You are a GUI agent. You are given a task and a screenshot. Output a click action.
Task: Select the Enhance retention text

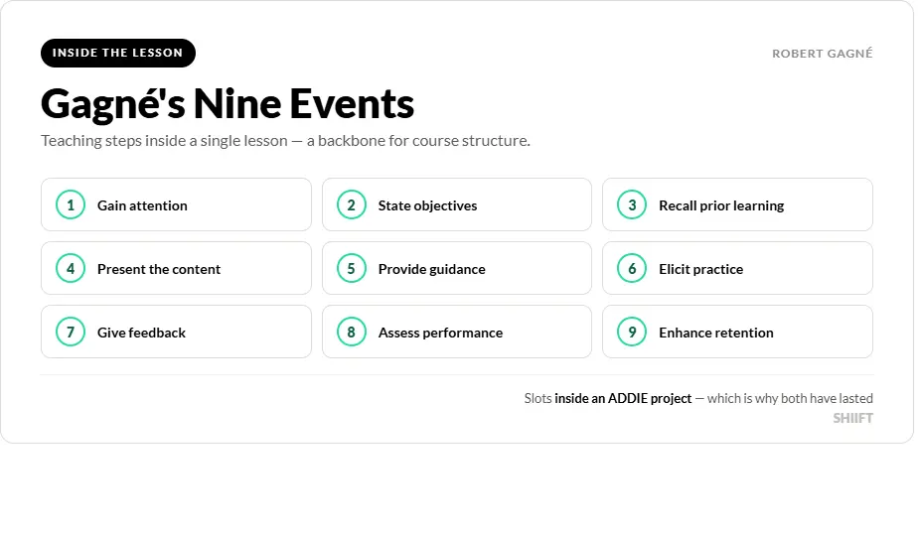[x=716, y=333]
